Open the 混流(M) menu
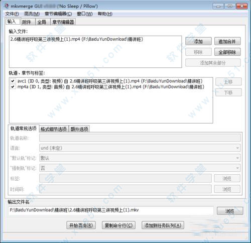The height and width of the screenshot is (243, 251). [32, 14]
